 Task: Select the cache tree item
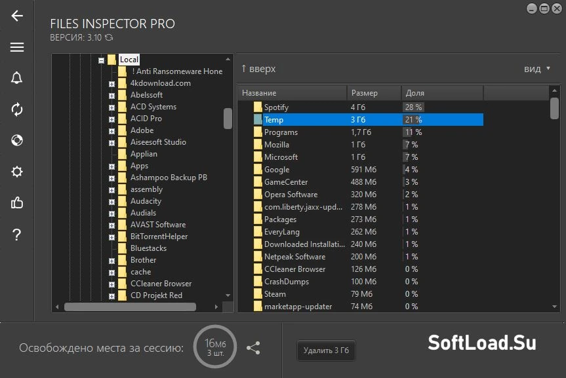pyautogui.click(x=140, y=272)
